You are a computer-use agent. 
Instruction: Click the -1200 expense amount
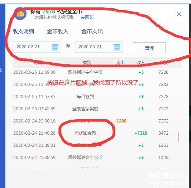pyautogui.click(x=121, y=121)
